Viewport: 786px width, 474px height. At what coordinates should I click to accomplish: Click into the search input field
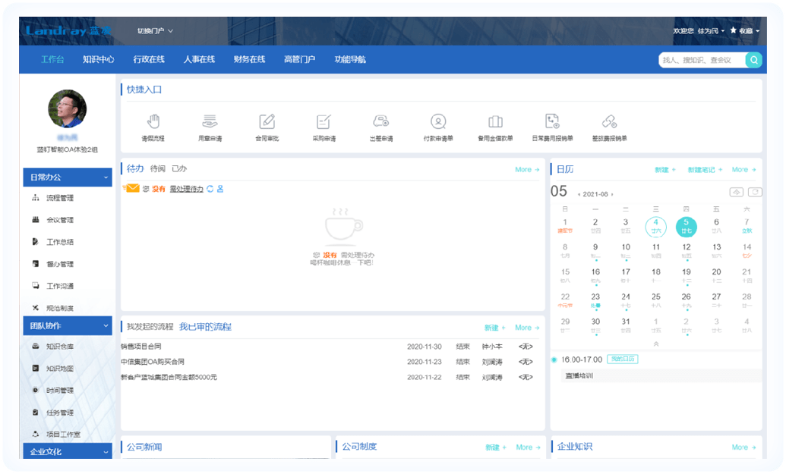tap(700, 60)
